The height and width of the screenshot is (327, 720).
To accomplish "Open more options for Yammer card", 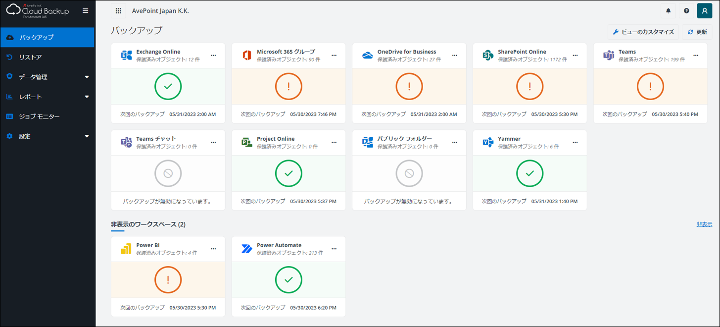I will [575, 143].
